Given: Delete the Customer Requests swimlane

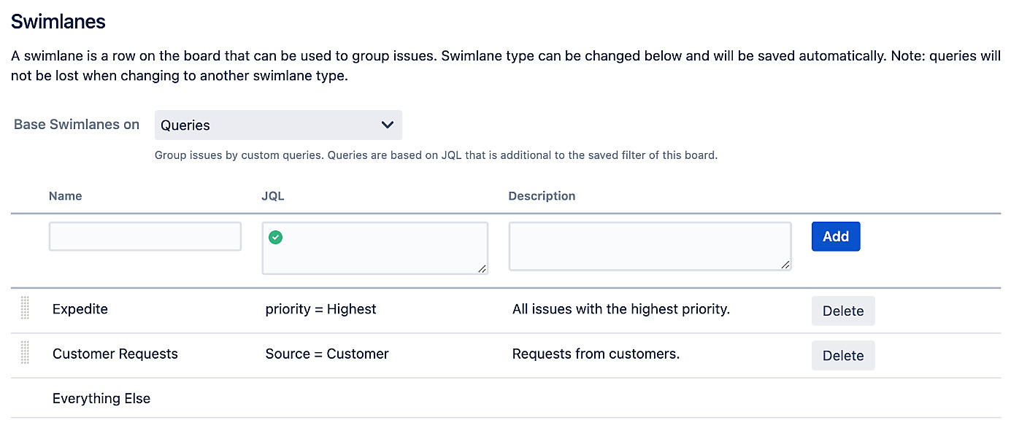Looking at the screenshot, I should coord(842,355).
